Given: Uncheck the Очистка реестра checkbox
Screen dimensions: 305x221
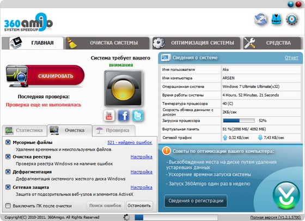Looking at the screenshot, I should point(8,157).
